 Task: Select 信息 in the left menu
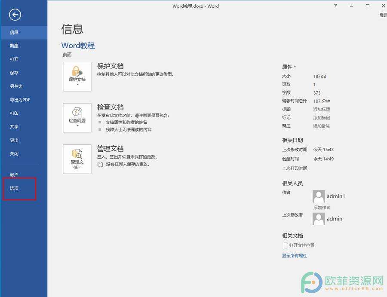pyautogui.click(x=24, y=32)
